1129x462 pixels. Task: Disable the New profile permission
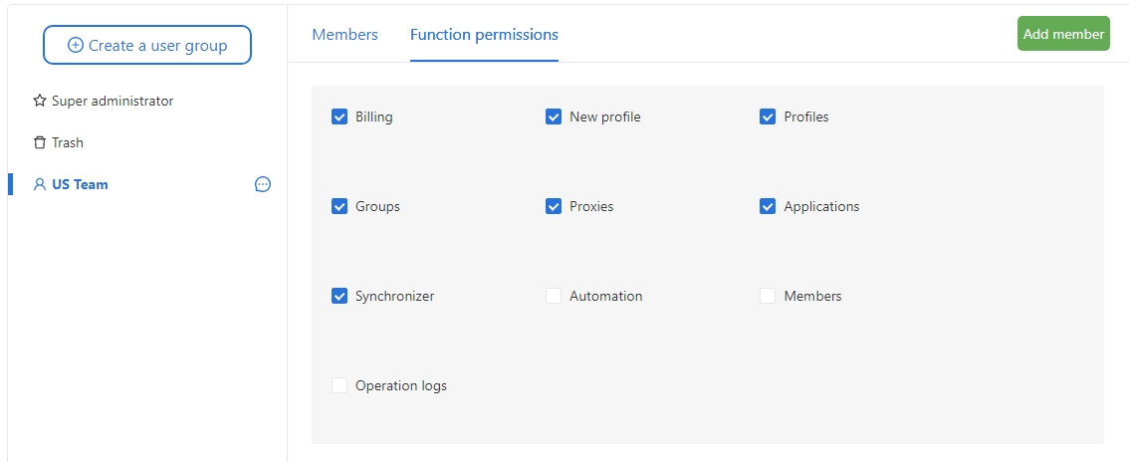(554, 116)
